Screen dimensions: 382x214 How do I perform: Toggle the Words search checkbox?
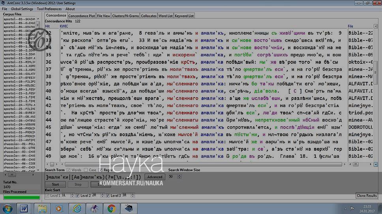(x=68, y=170)
